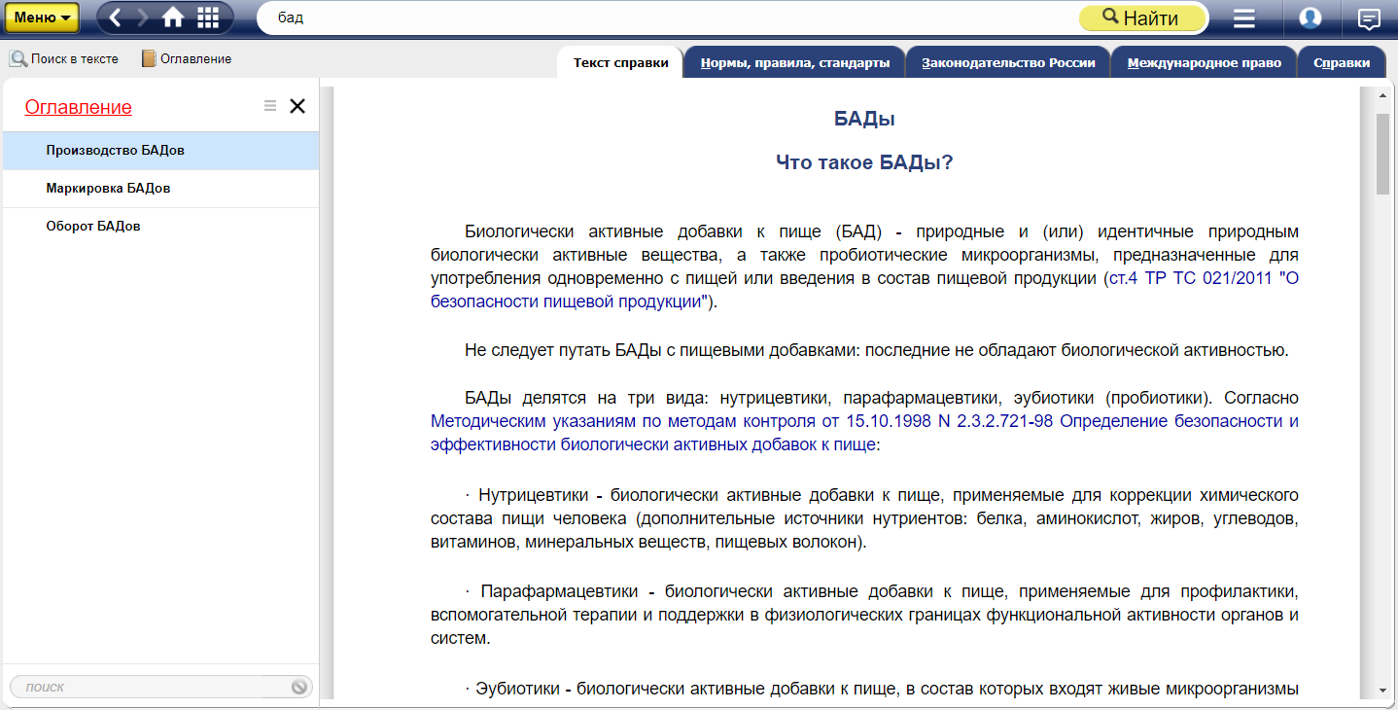This screenshot has width=1398, height=710.
Task: Switch to Законодательство России tab
Action: [1008, 63]
